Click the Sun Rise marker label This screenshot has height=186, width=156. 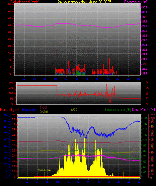click(44, 170)
